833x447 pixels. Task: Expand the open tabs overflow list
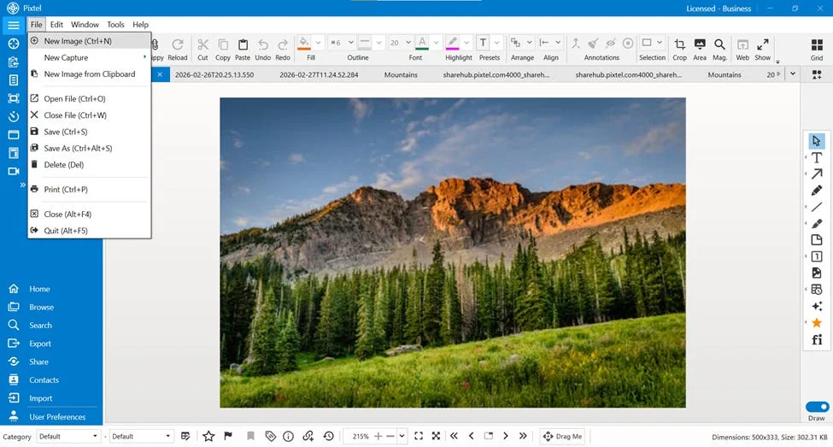793,74
